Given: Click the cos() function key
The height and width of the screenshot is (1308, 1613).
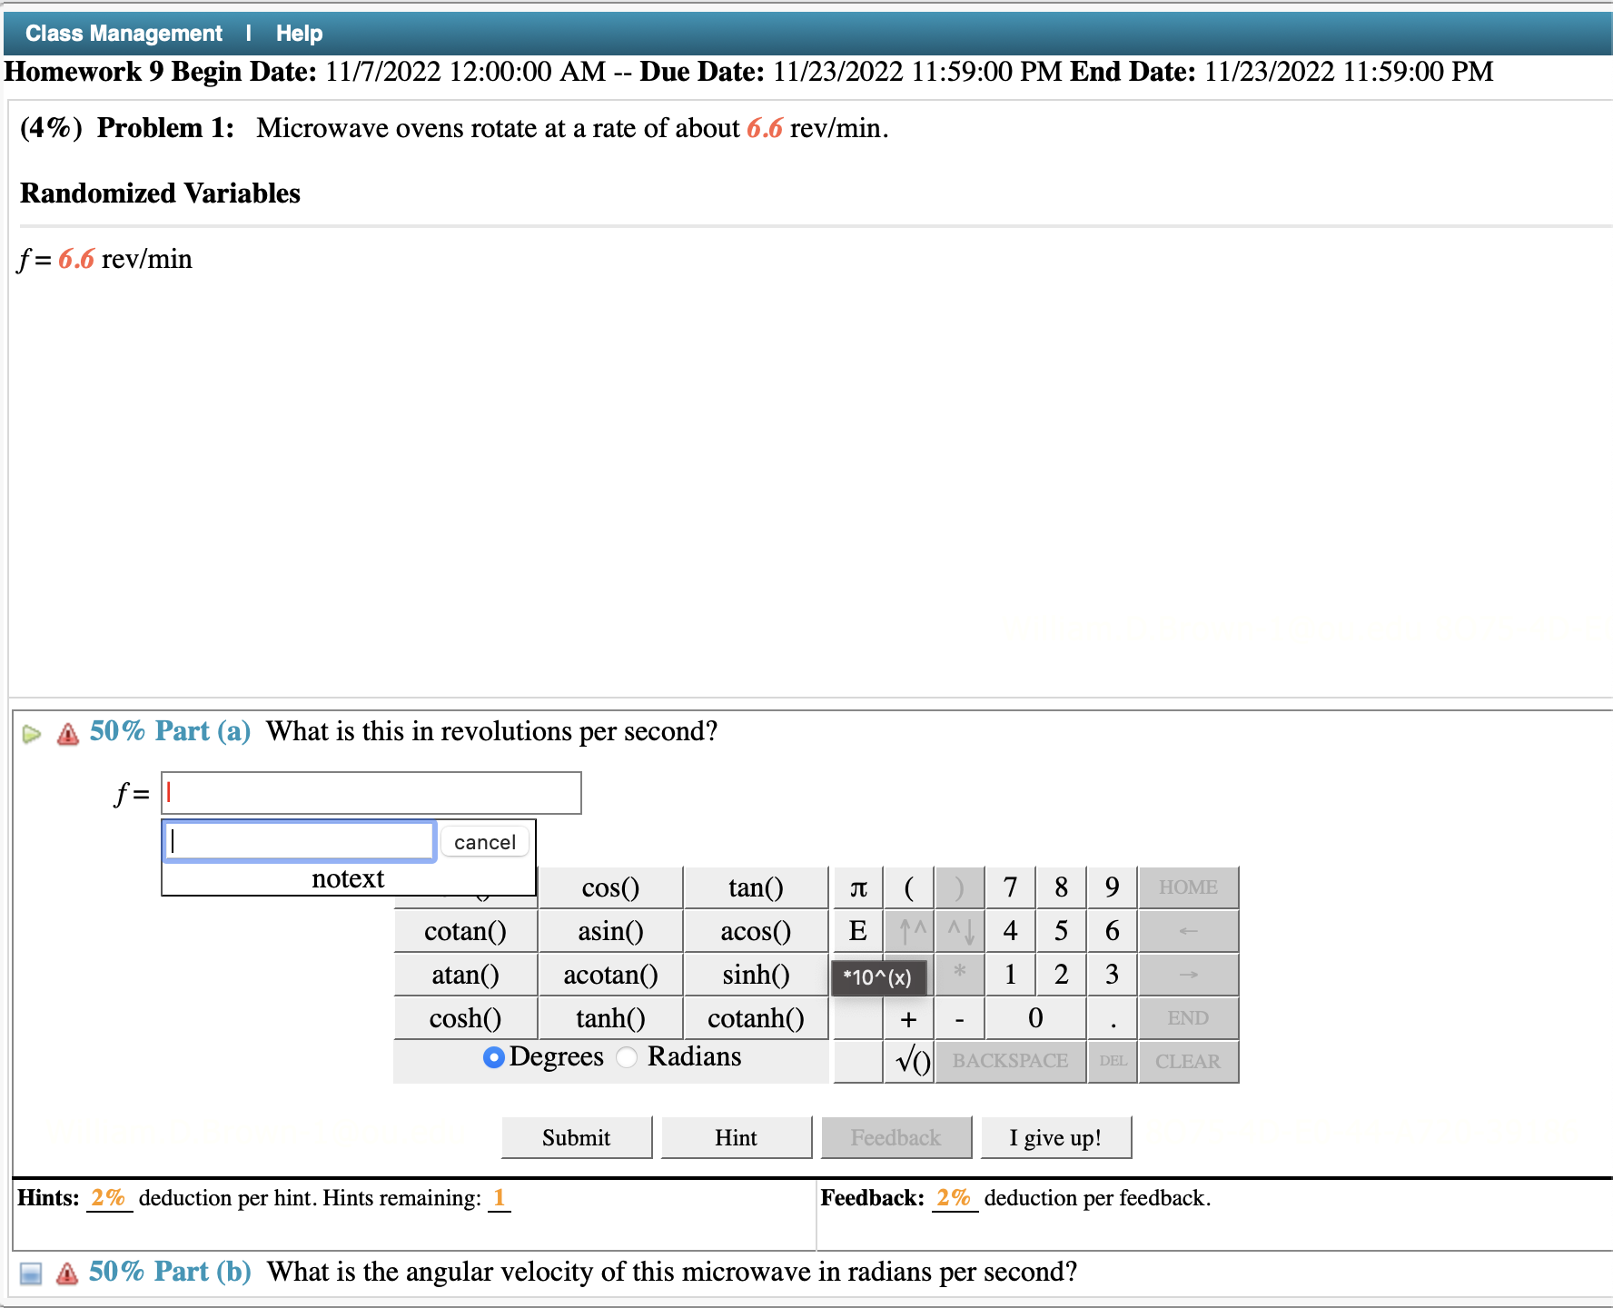Looking at the screenshot, I should point(609,887).
